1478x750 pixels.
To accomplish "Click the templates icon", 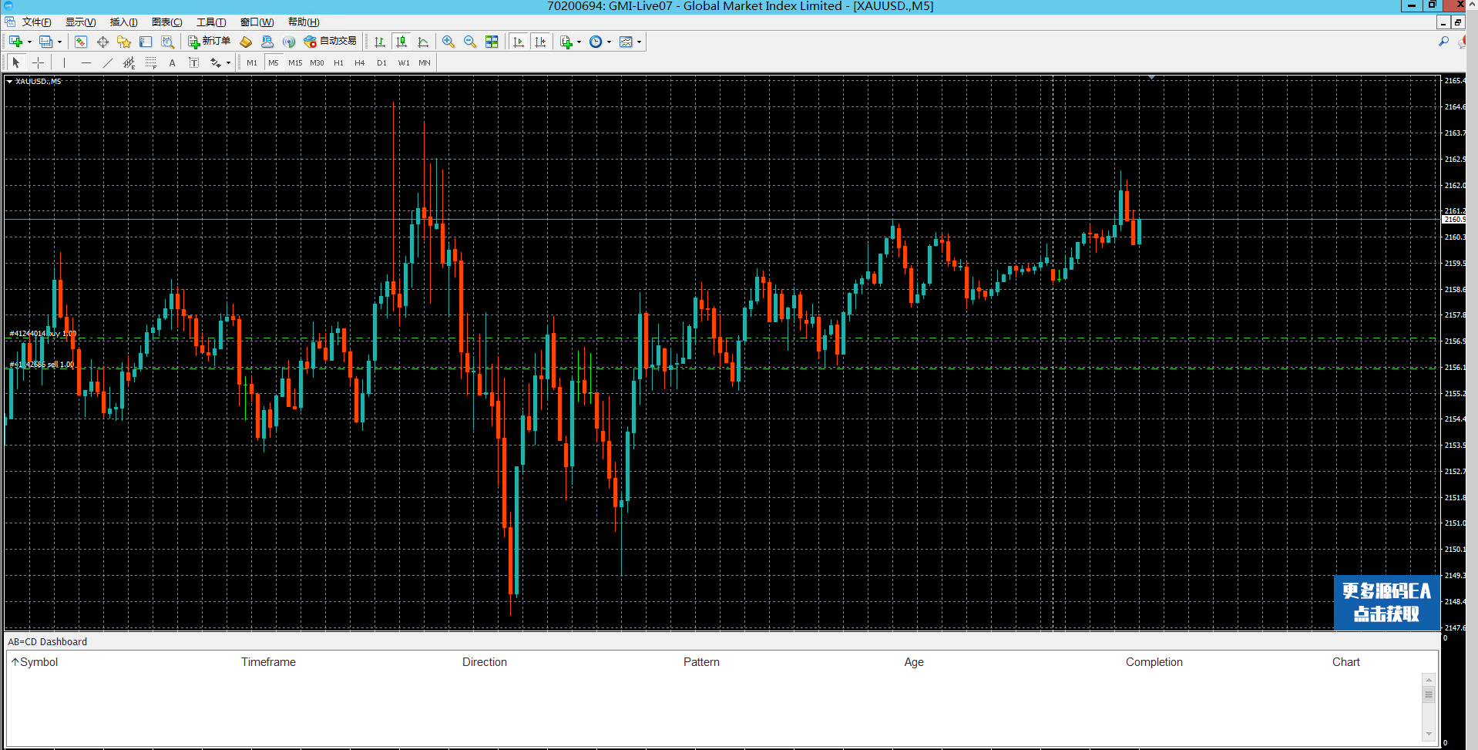I will tap(626, 42).
